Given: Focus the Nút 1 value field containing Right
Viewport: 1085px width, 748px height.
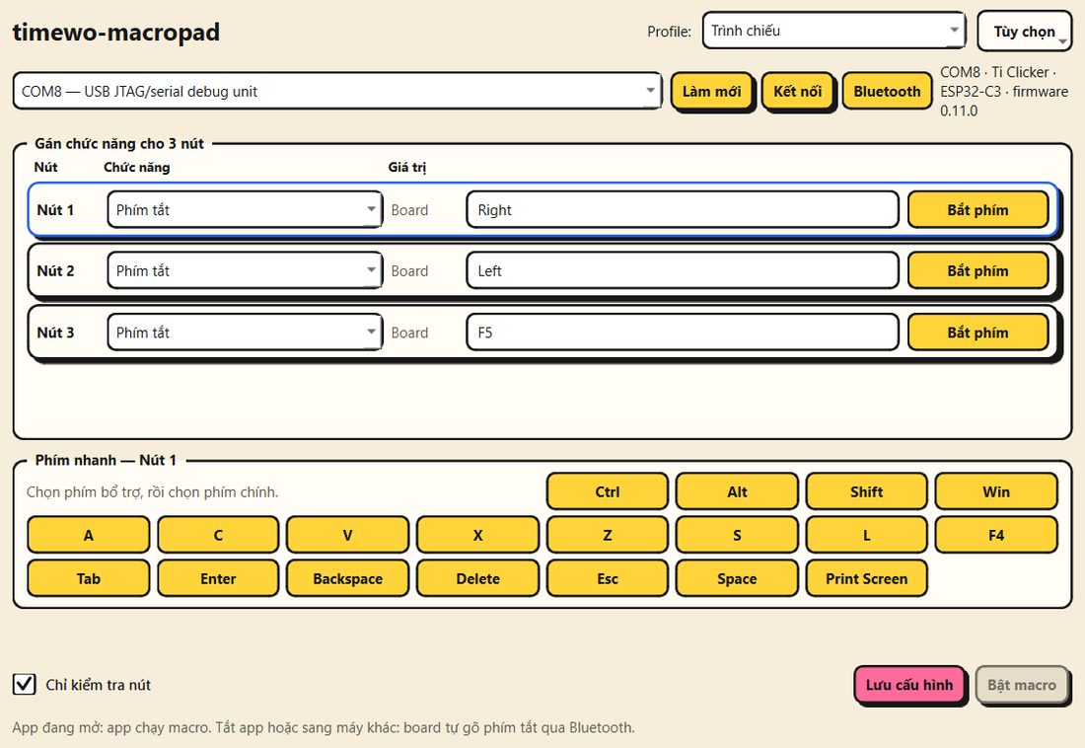Looking at the screenshot, I should point(683,210).
